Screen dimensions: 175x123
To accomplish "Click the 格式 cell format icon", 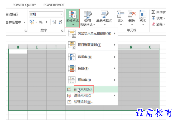I will (x=143, y=14).
